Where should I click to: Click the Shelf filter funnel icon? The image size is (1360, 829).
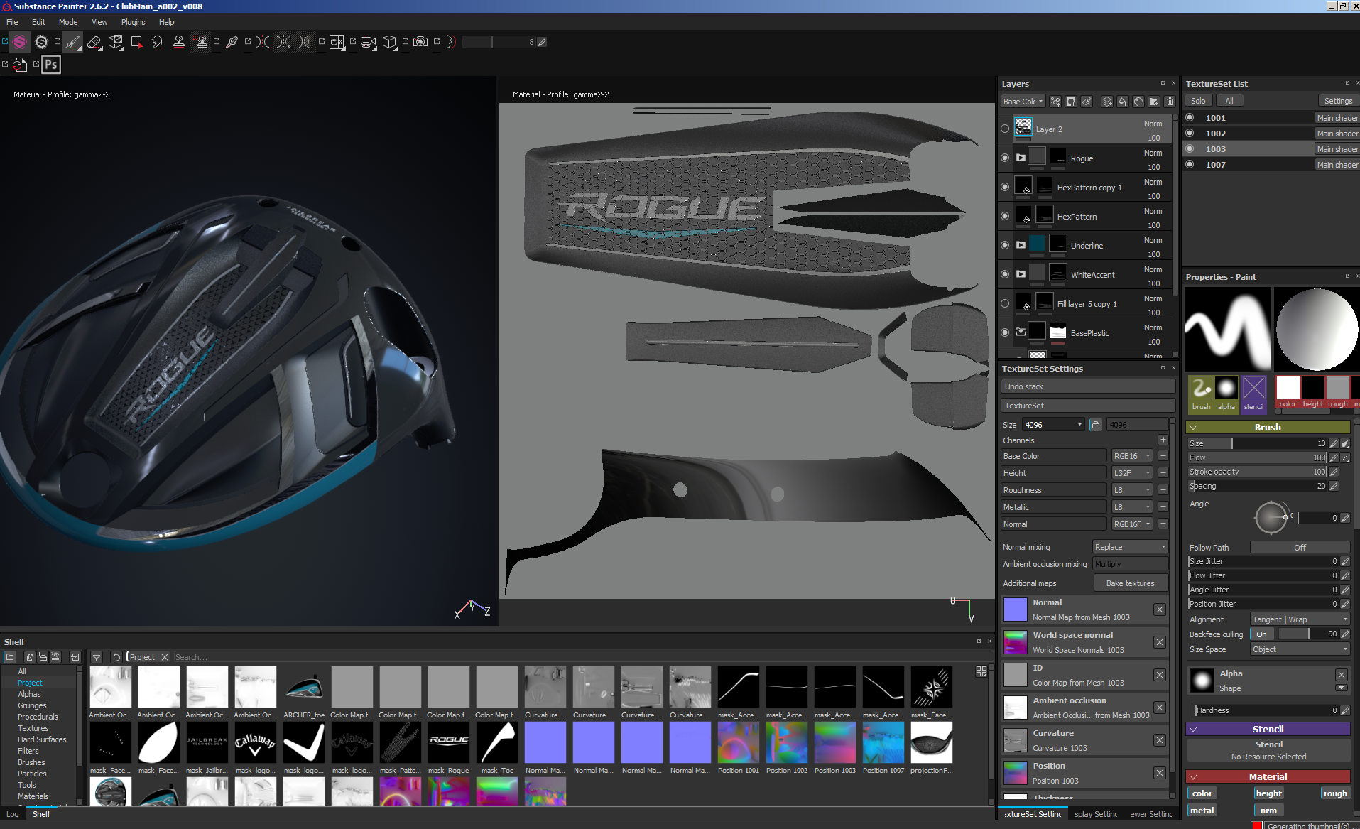tap(97, 657)
